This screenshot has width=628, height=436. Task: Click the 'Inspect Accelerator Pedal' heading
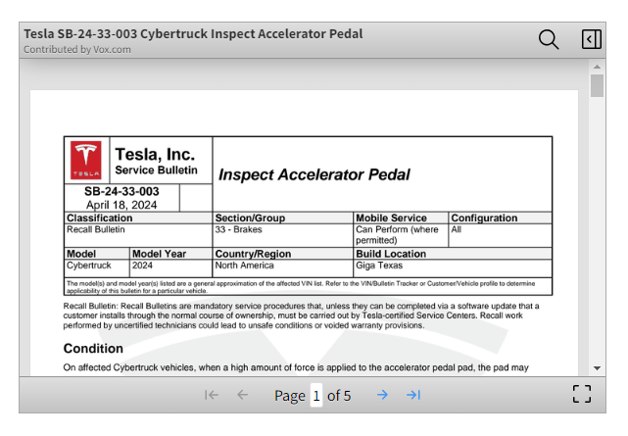(314, 175)
